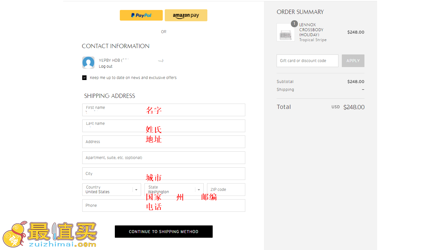The height and width of the screenshot is (250, 439).
Task: Click the quantity badge on the product image
Action: 294,24
